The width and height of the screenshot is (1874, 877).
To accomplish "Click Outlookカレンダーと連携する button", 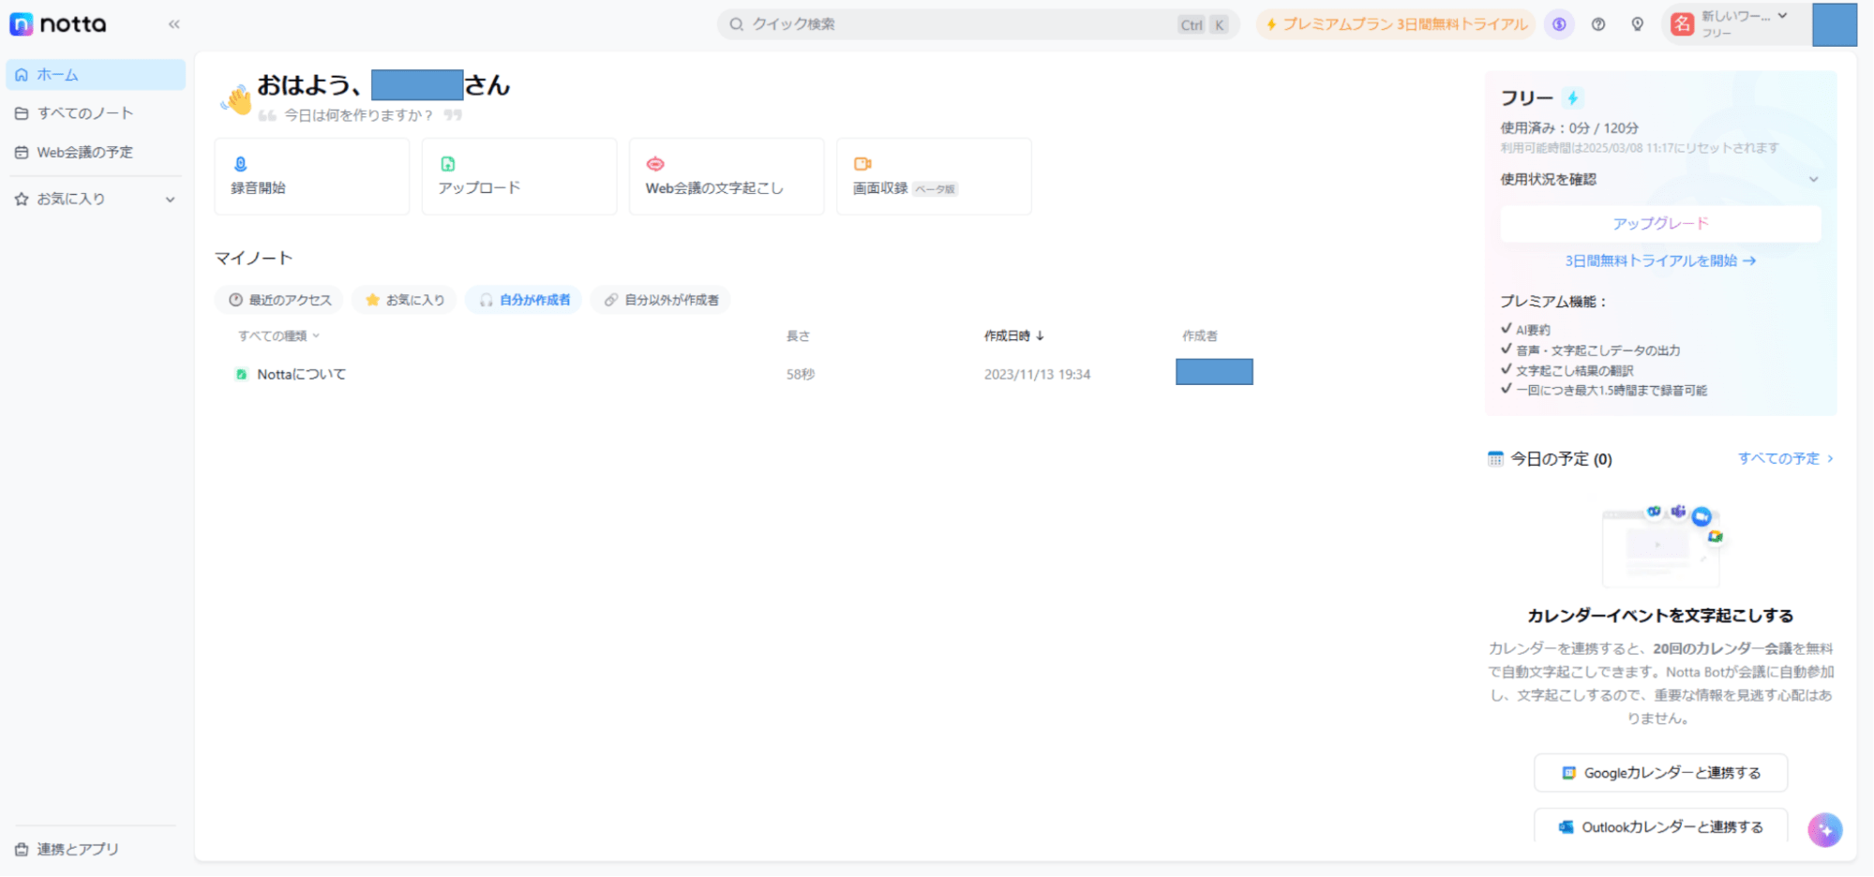I will click(x=1660, y=826).
